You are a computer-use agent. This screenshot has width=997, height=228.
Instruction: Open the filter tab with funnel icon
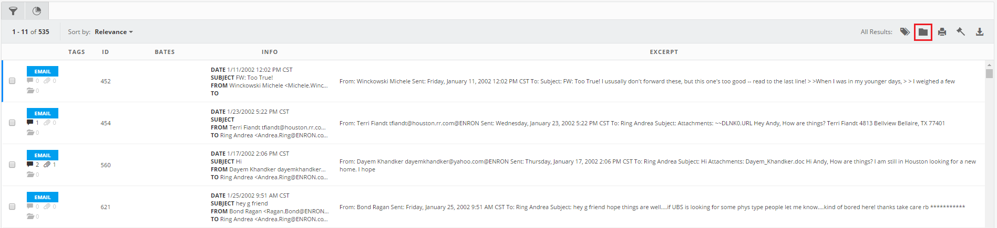tap(13, 11)
